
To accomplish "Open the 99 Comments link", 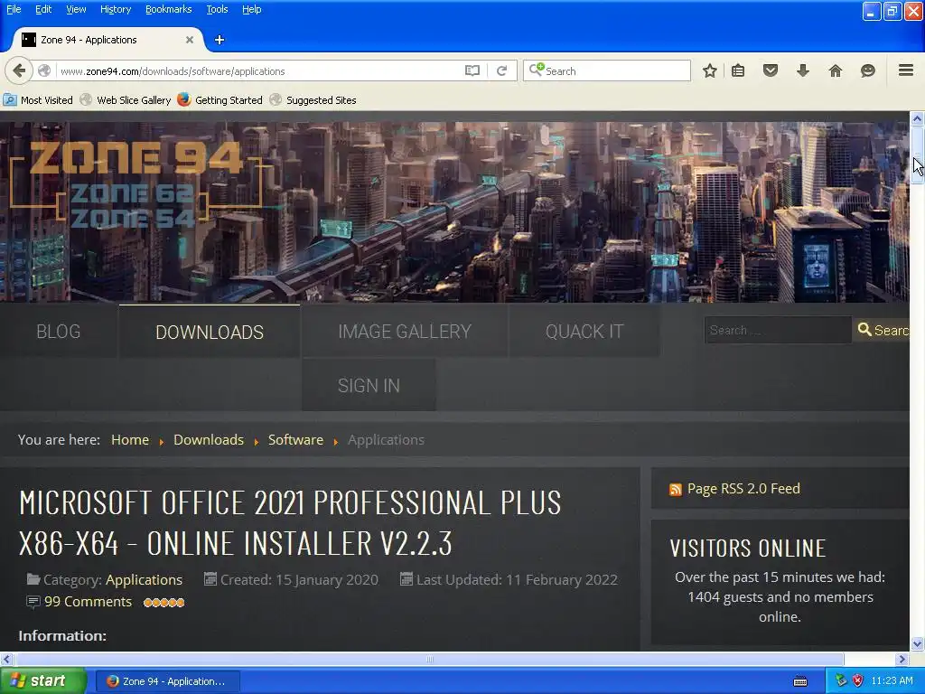I will pyautogui.click(x=88, y=602).
